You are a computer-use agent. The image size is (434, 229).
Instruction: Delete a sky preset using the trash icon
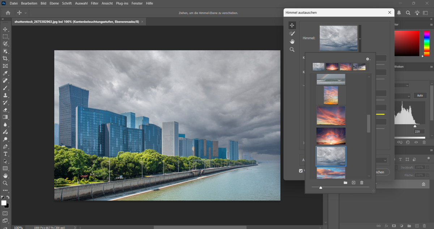coord(362,182)
